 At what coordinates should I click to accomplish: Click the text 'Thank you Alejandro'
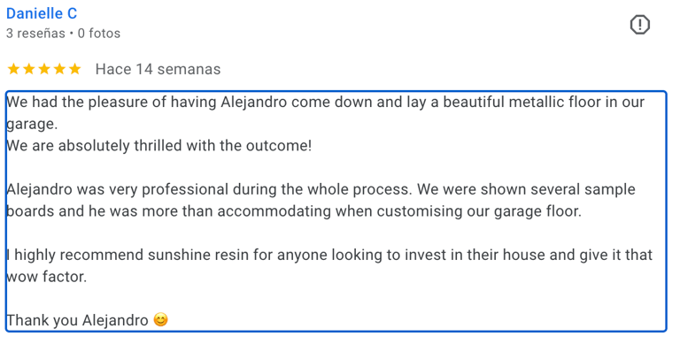point(78,320)
